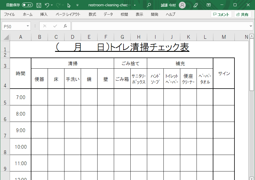Click the コメント (Comments) button
Screen dimensions: 255x180
pos(221,15)
